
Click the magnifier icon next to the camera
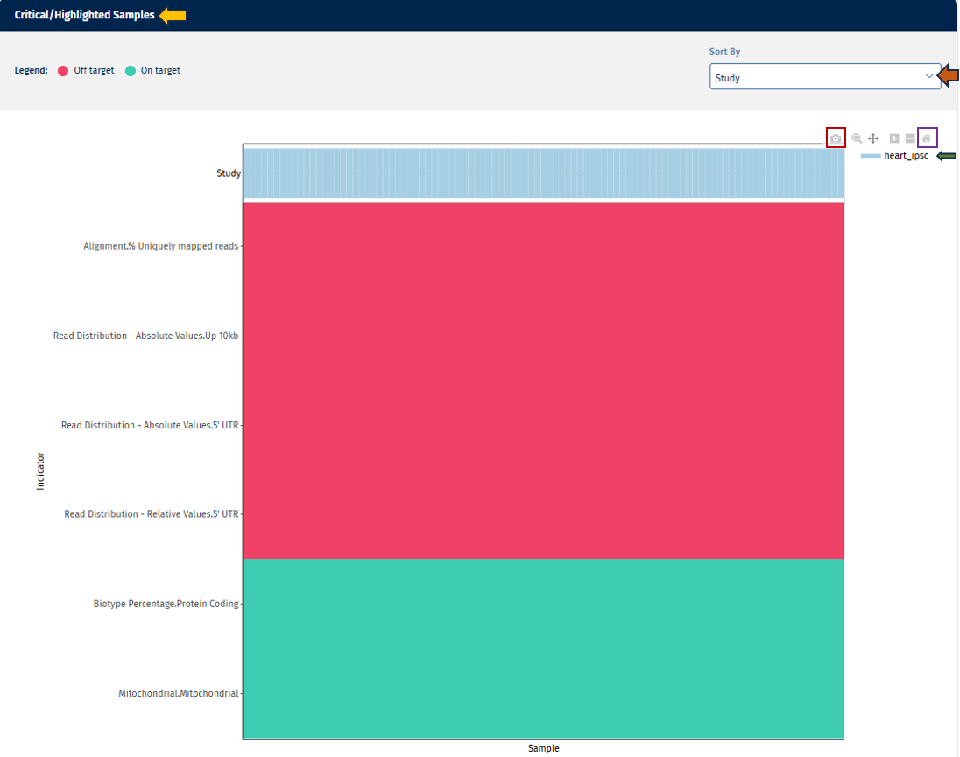[x=856, y=138]
